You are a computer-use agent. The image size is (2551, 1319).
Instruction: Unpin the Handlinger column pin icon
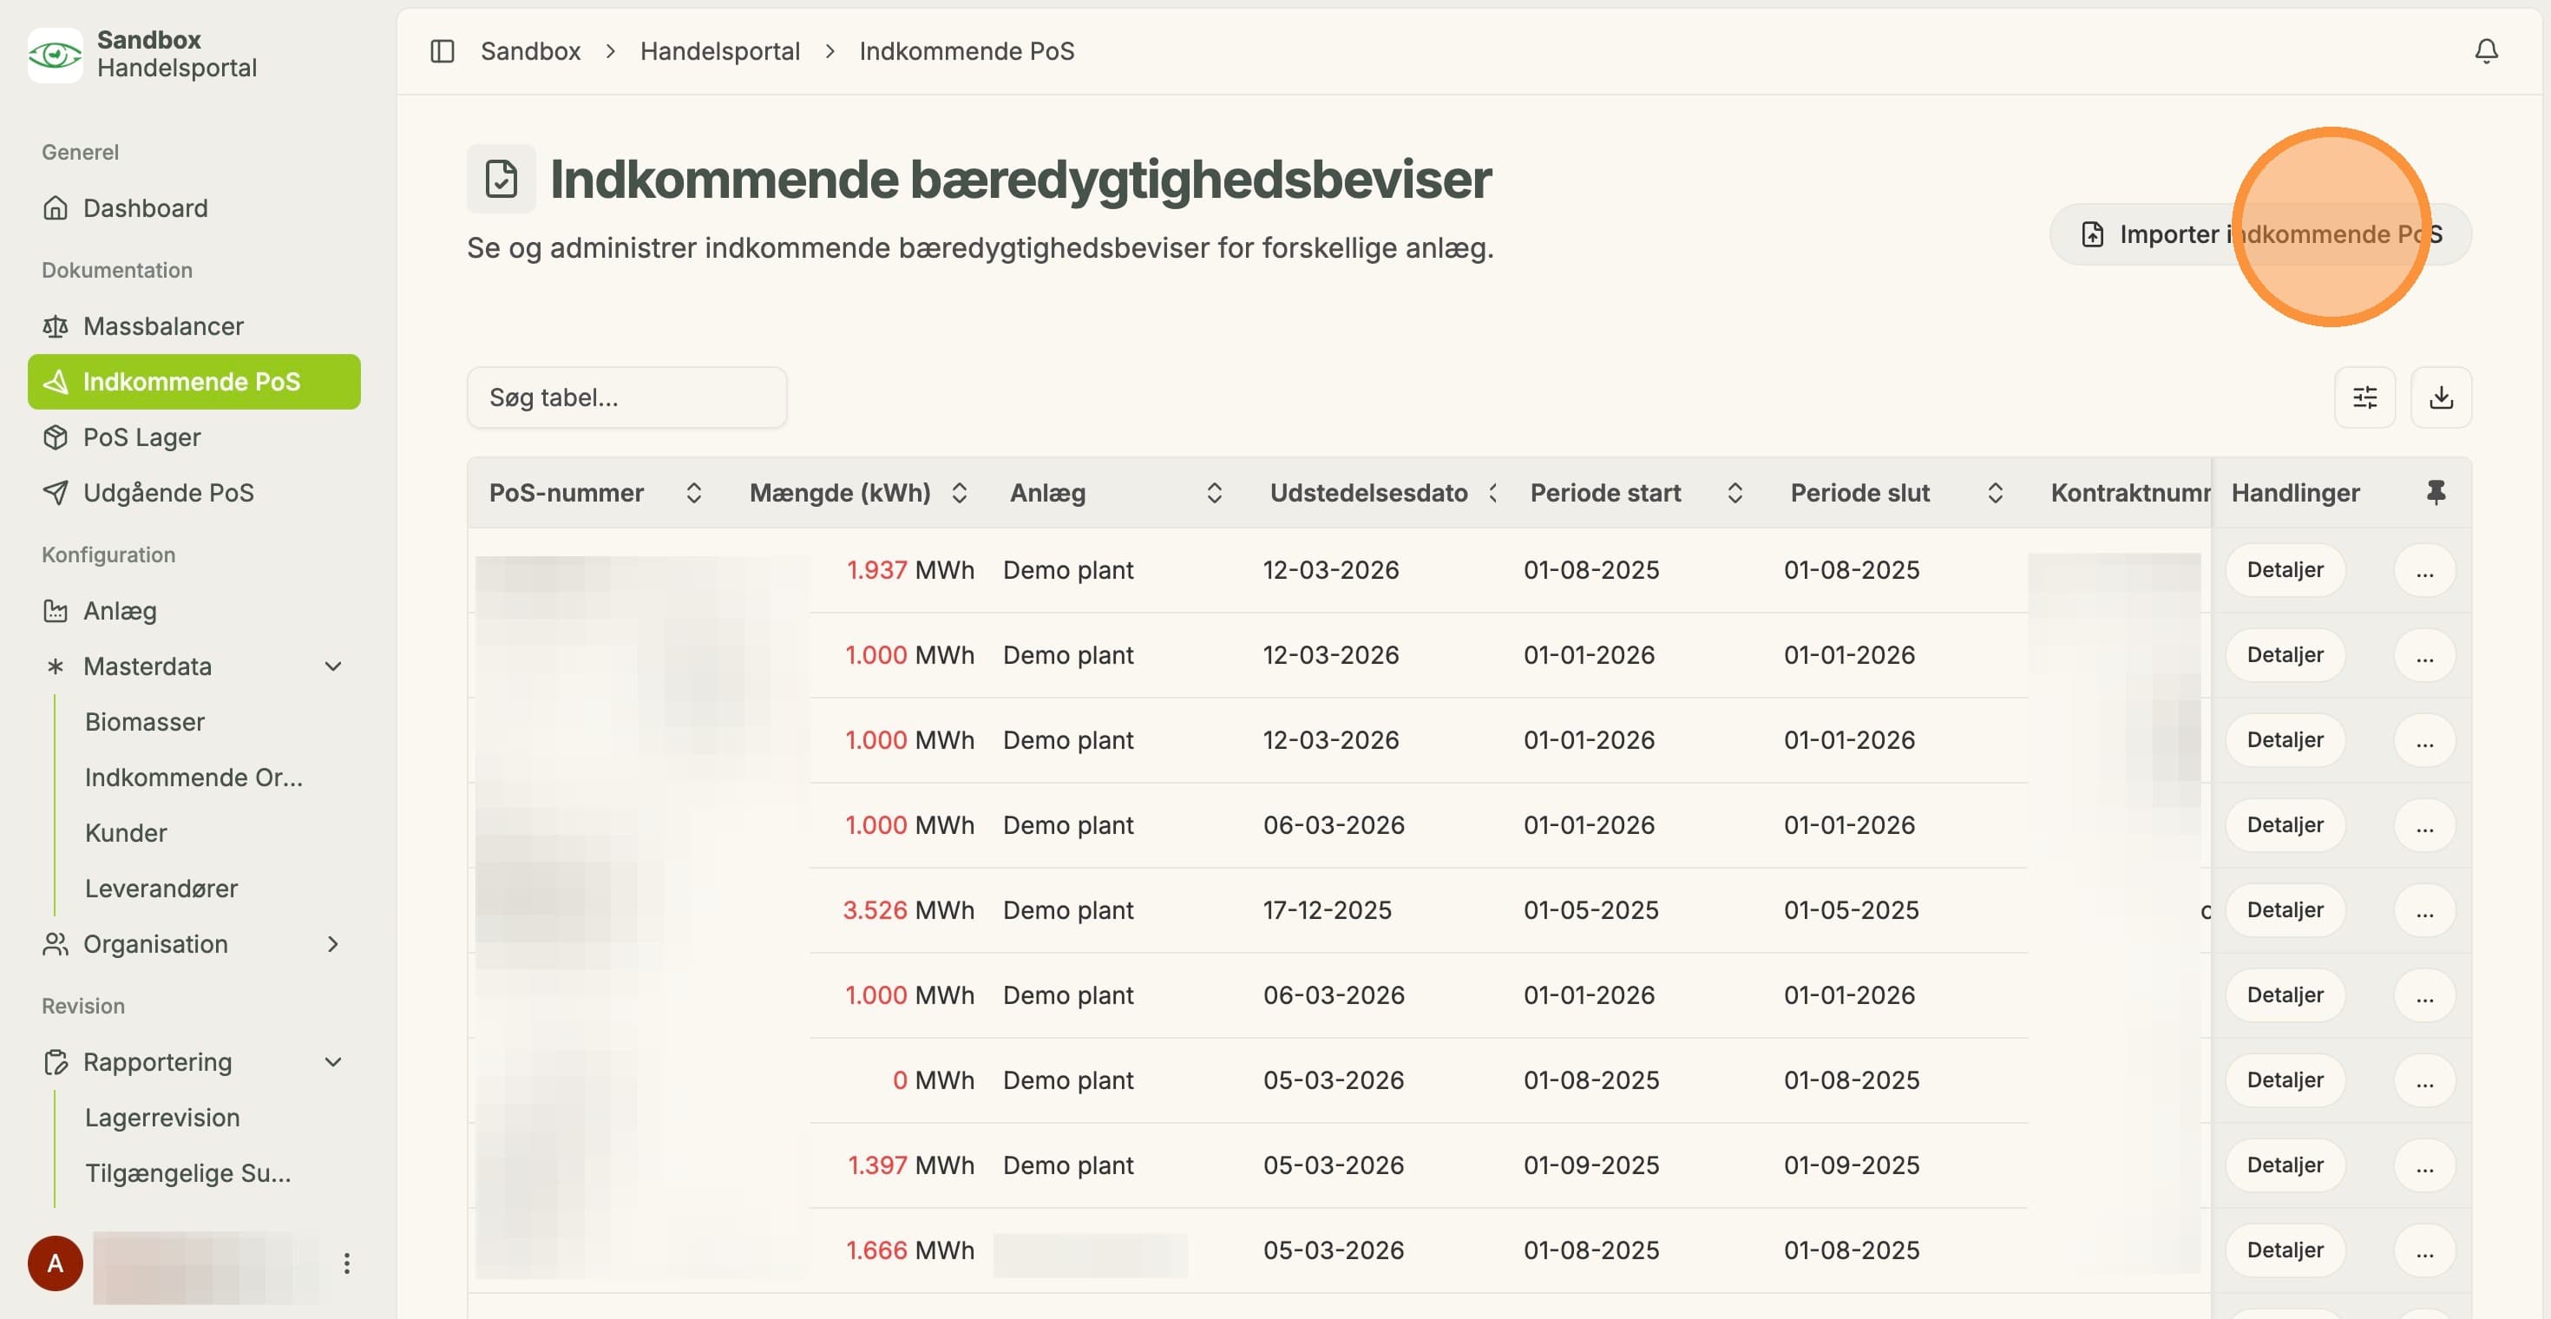(2436, 492)
